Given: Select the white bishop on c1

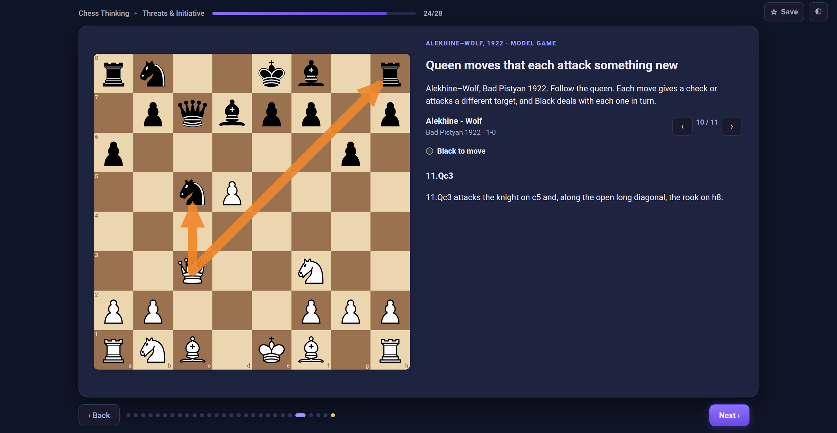Looking at the screenshot, I should [193, 350].
